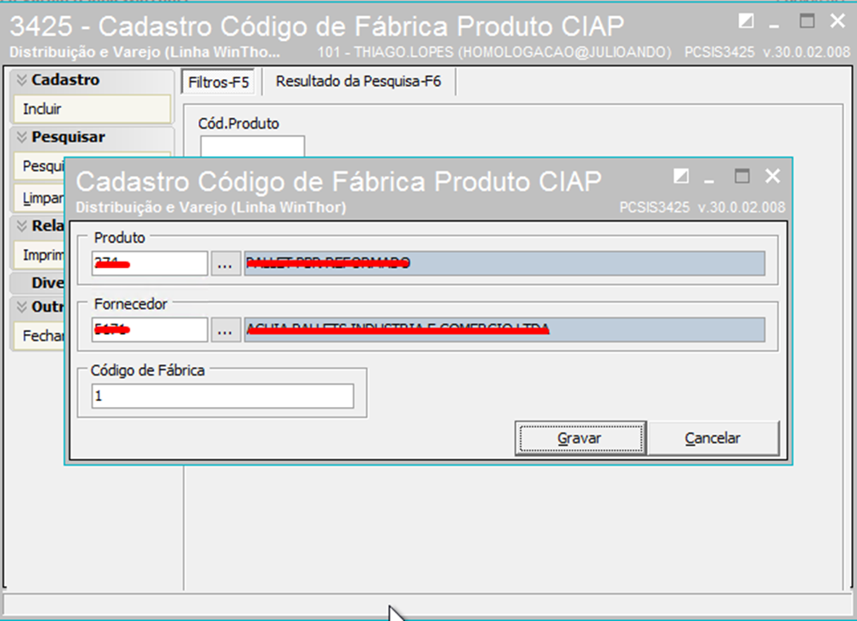Open product lookup button beside Produto code
The height and width of the screenshot is (621, 857).
[223, 264]
